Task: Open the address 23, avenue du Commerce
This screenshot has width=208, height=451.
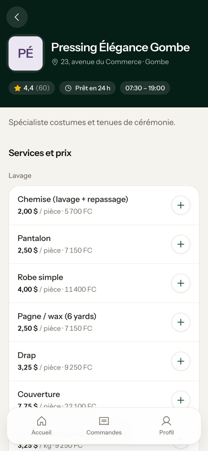Action: (x=101, y=62)
